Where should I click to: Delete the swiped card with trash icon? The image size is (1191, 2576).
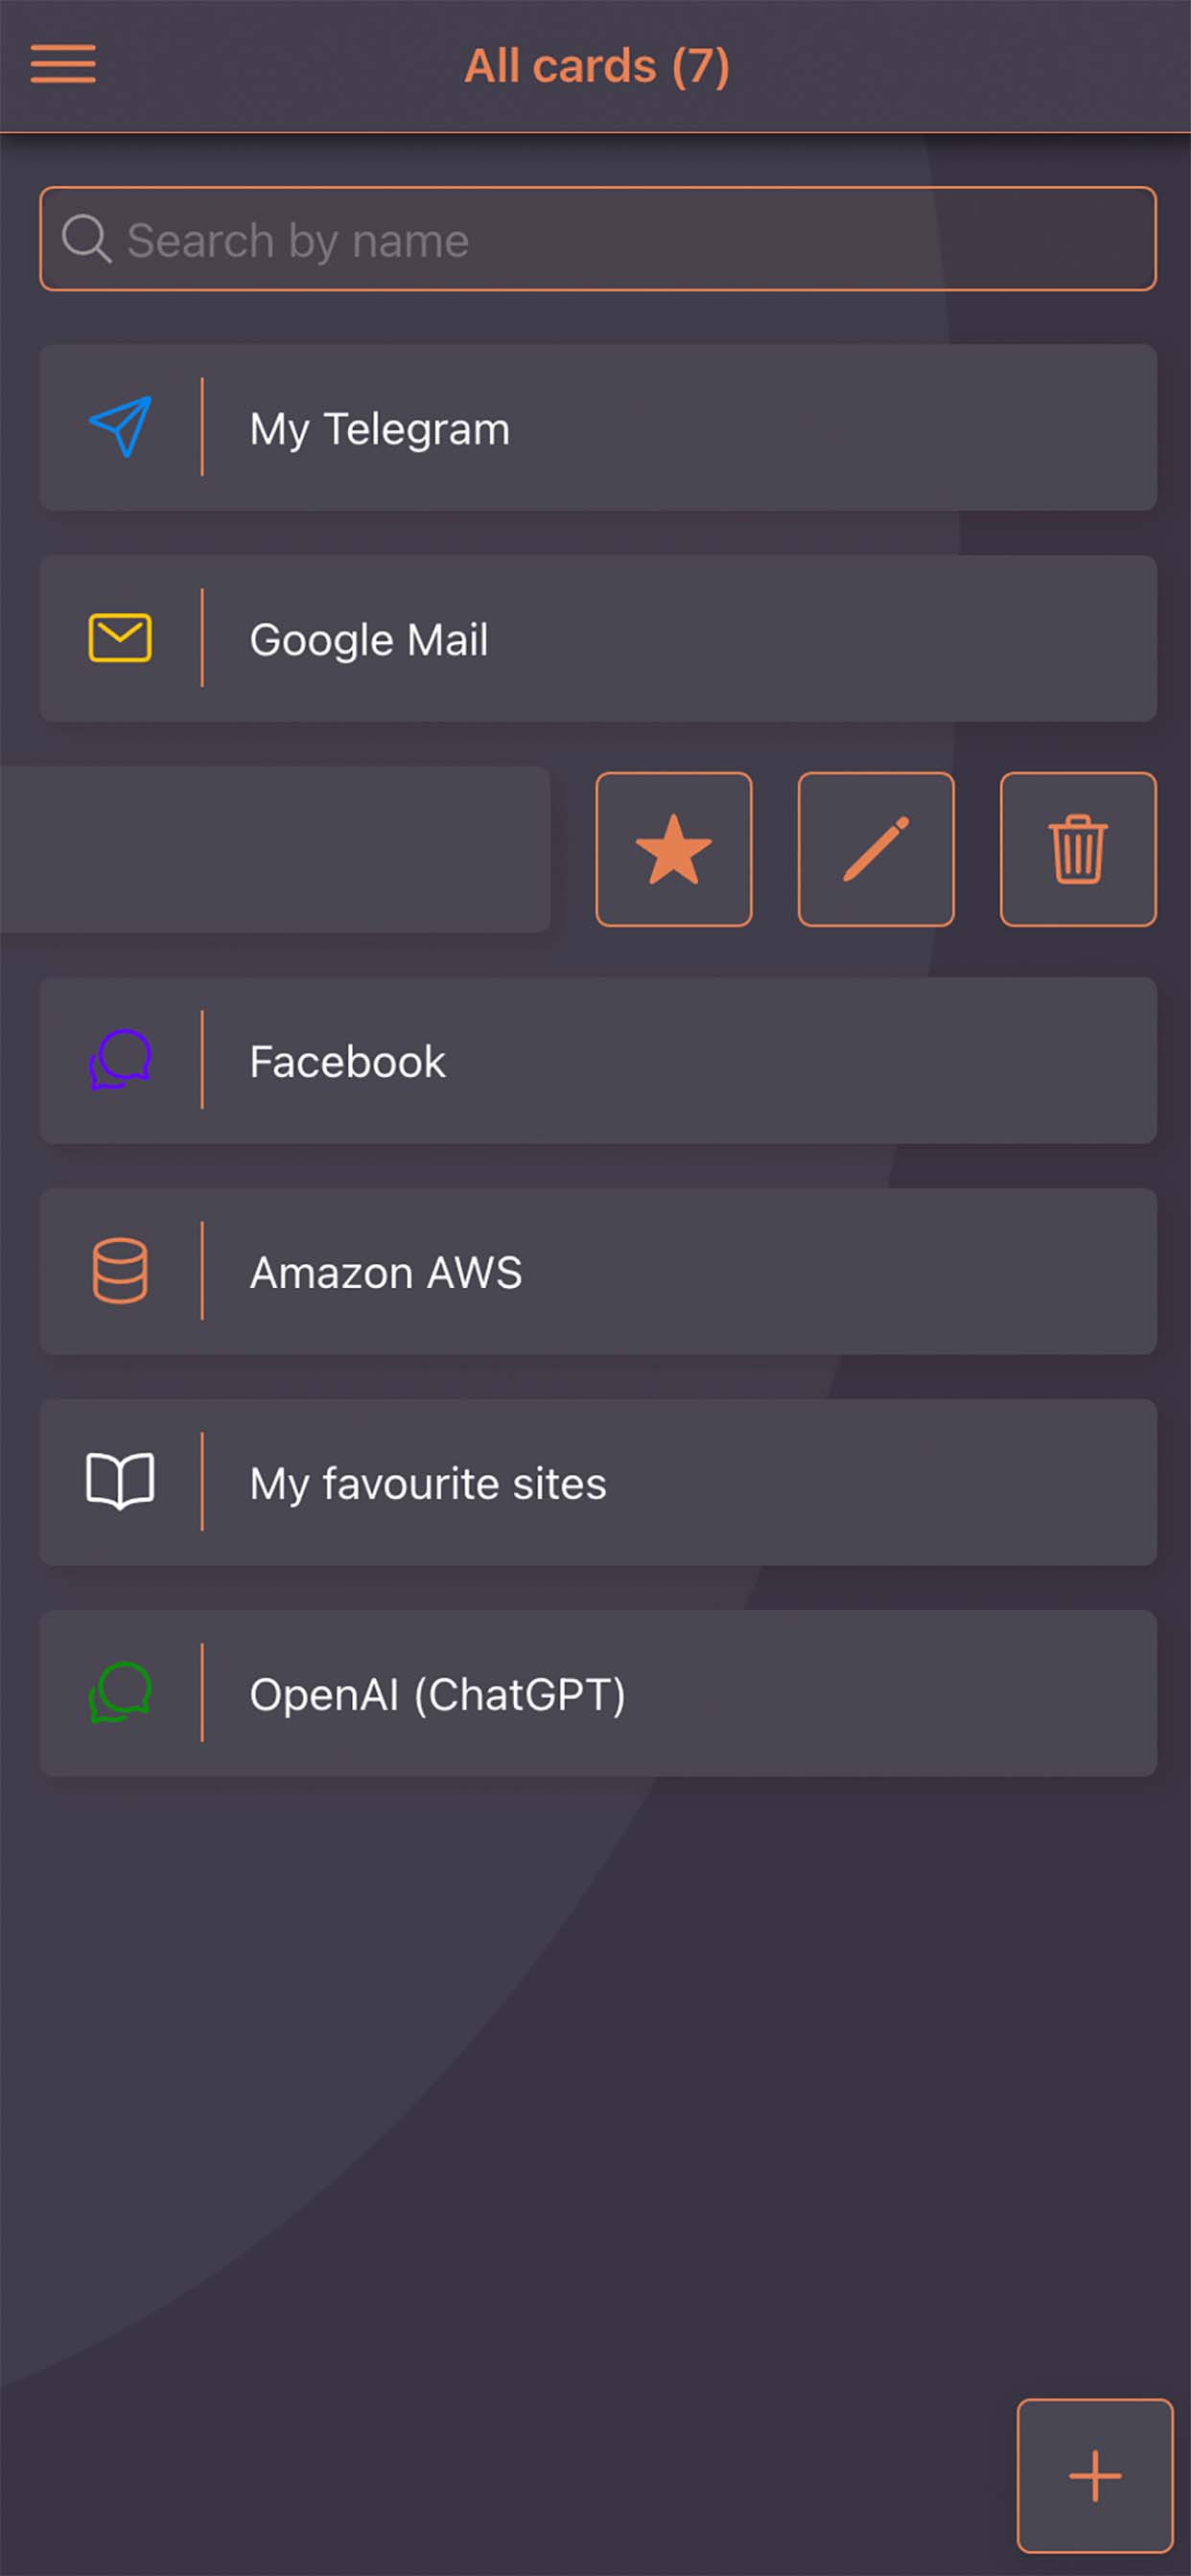[1078, 849]
